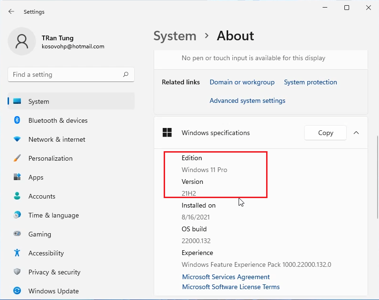379x300 pixels.
Task: Click the back arrow in Settings
Action: point(11,11)
